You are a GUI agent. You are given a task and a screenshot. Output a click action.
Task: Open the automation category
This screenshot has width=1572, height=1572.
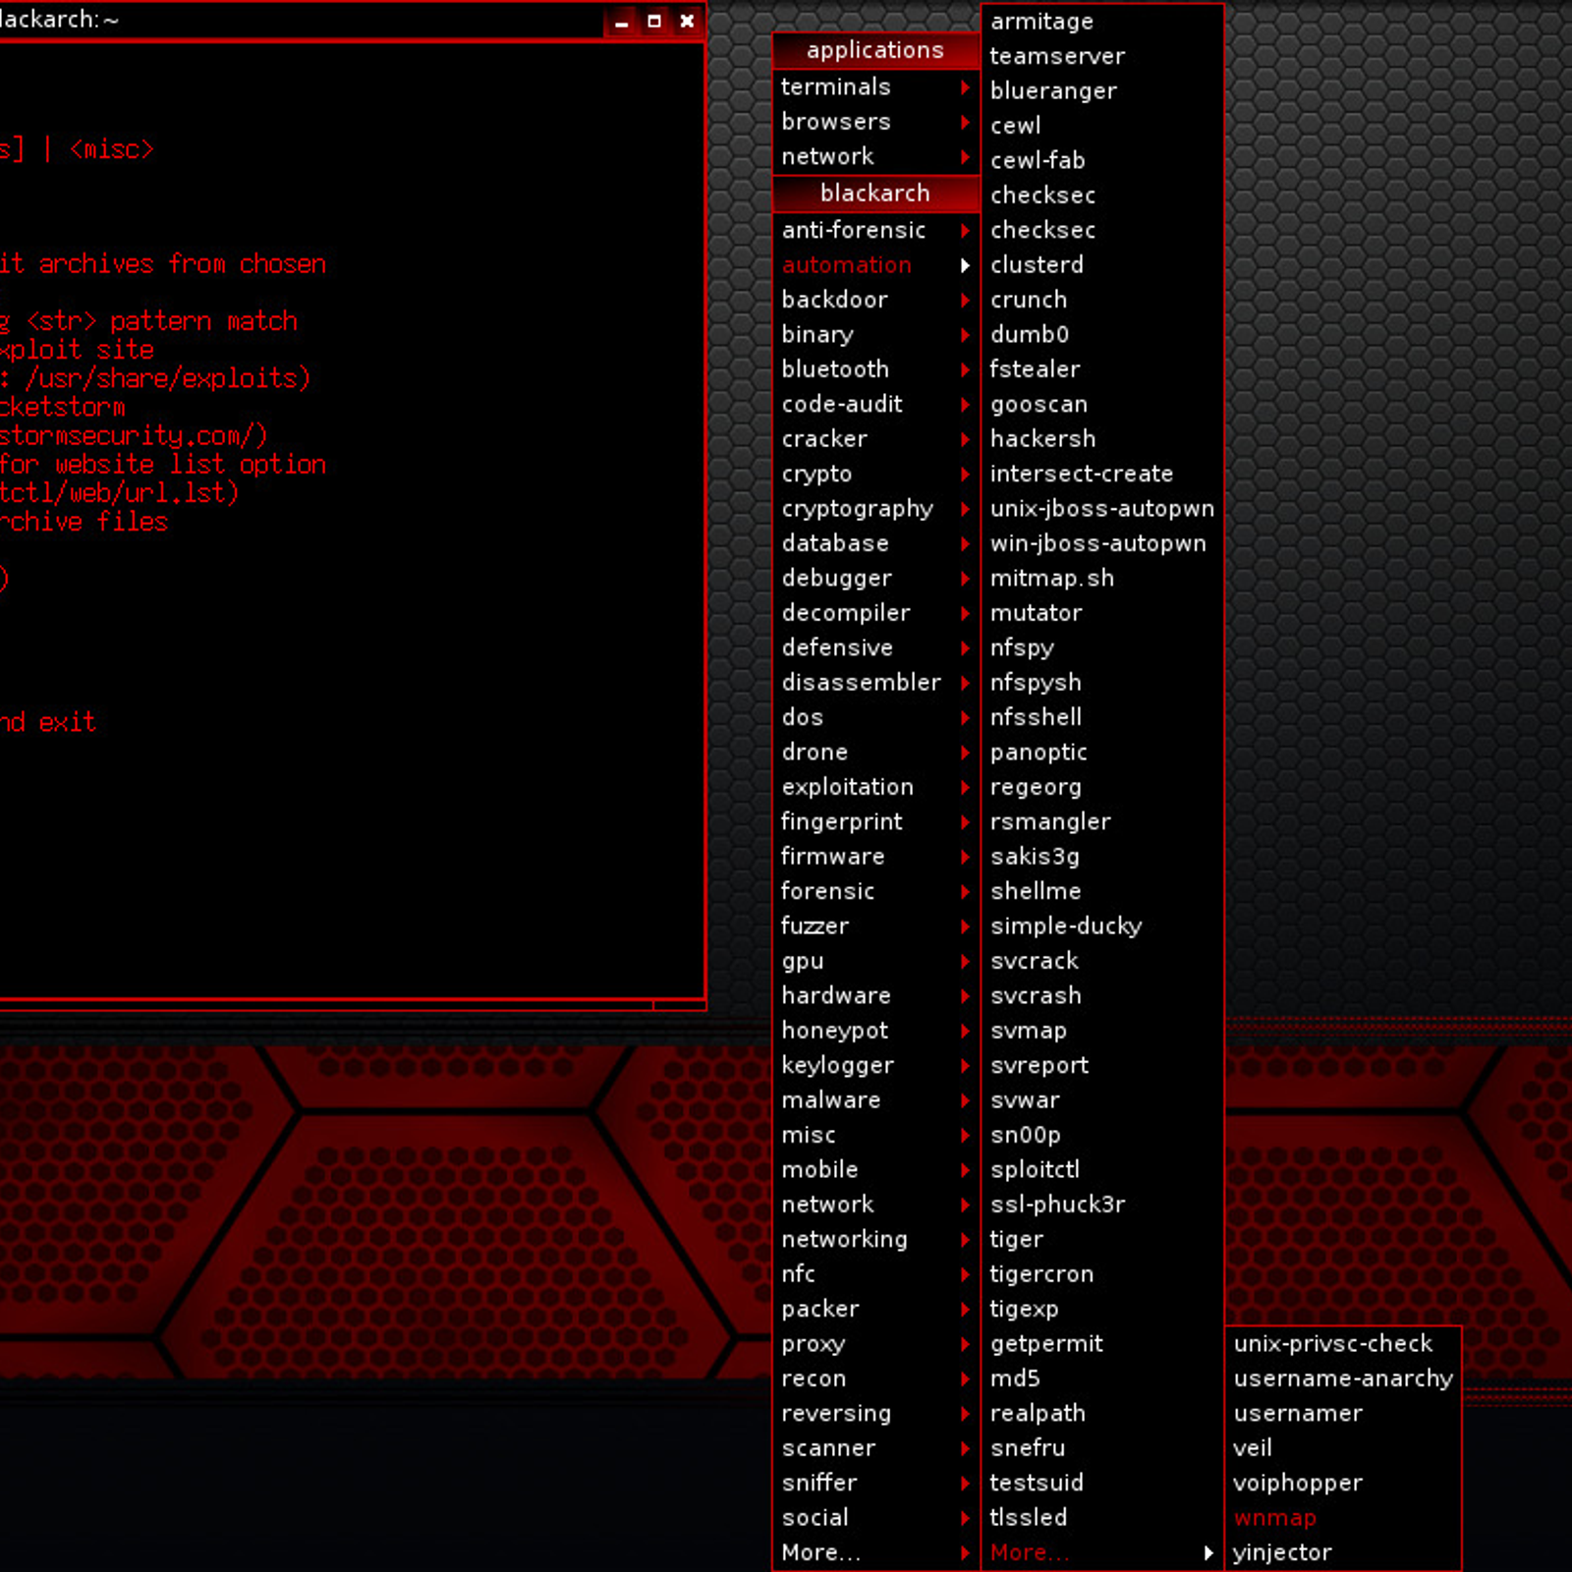(x=876, y=265)
